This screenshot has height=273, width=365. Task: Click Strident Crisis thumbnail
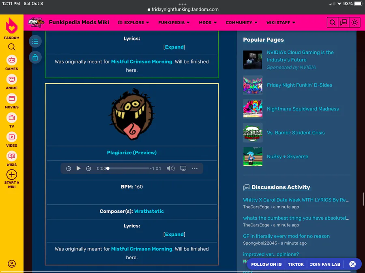point(253,133)
